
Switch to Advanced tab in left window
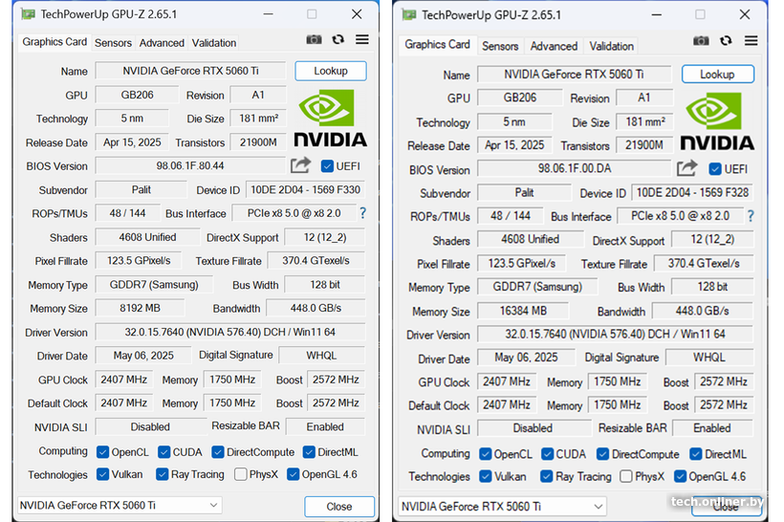click(x=162, y=43)
